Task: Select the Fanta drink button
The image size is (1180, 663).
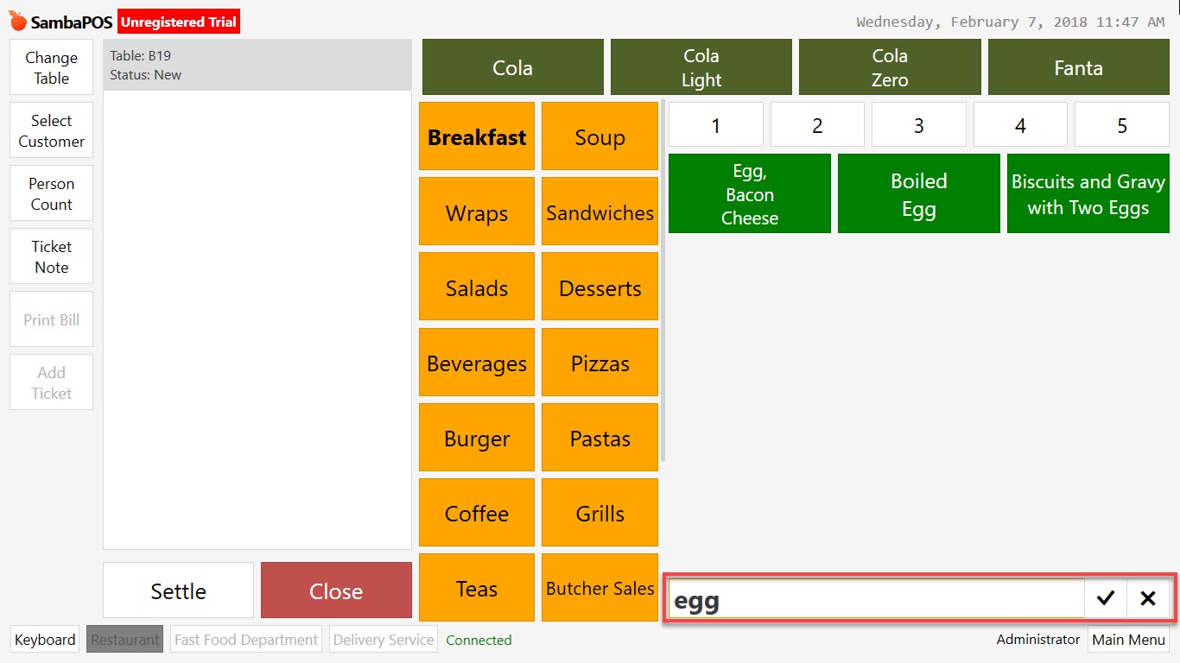Action: [x=1078, y=66]
